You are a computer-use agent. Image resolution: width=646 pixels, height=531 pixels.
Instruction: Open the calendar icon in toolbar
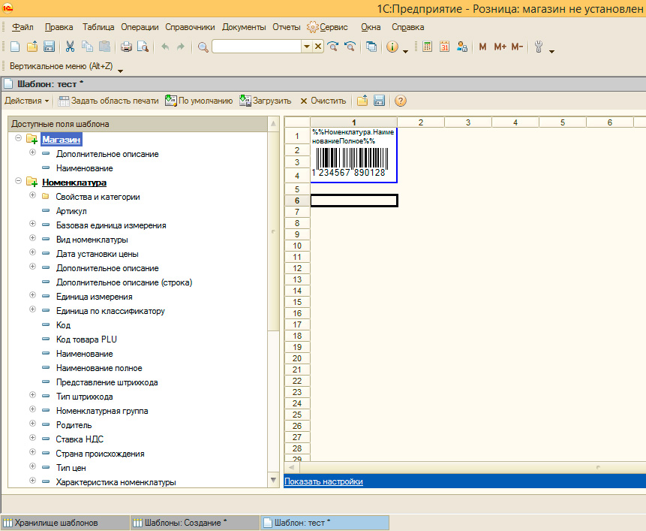coord(444,47)
